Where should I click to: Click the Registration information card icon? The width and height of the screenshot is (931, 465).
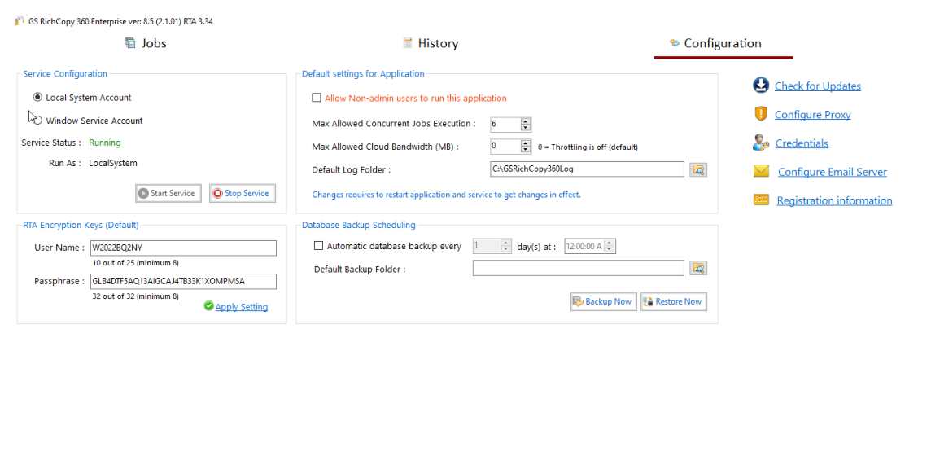point(761,200)
